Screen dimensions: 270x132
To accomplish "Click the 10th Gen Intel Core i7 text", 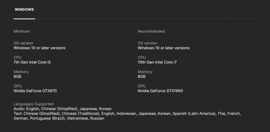I will (157, 62).
